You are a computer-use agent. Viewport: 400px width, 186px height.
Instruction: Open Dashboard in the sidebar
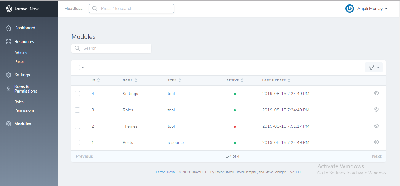tap(25, 28)
